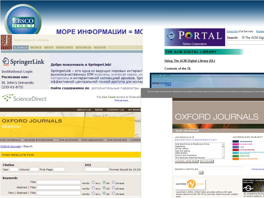Click the Social Sciences orange arrow swatch

point(236,159)
